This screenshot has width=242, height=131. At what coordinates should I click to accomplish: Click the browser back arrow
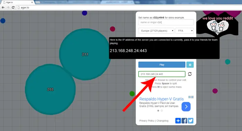(3, 7)
